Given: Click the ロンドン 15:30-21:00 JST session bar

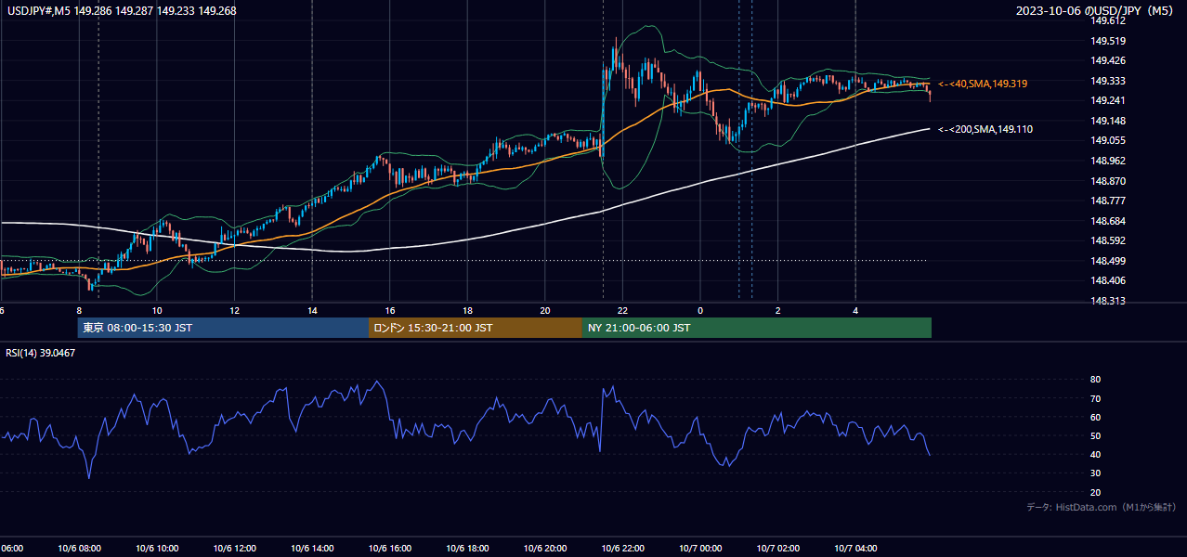Looking at the screenshot, I should pos(476,328).
